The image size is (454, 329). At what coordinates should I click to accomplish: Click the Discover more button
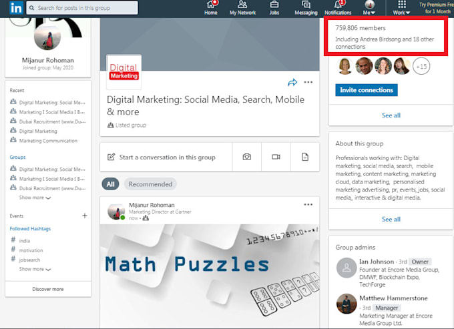coord(48,289)
